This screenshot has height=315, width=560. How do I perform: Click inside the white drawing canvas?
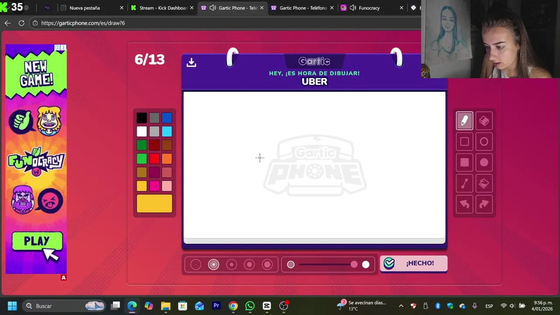[x=314, y=165]
